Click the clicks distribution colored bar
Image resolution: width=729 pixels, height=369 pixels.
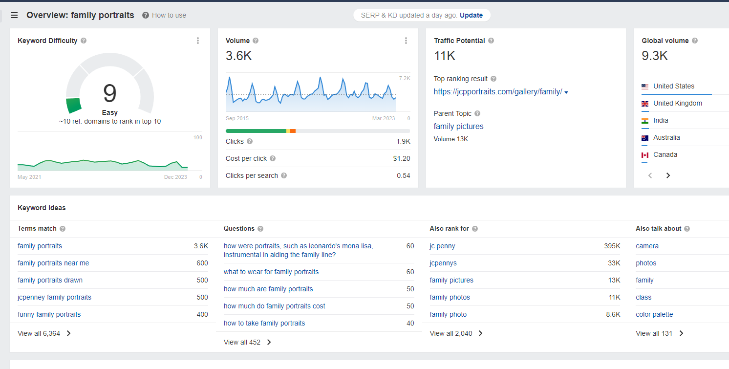(x=318, y=131)
